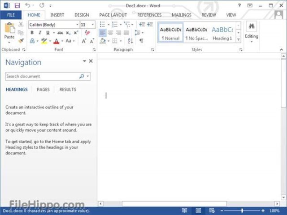Click the Ribbon Display Options icon

click(x=250, y=5)
